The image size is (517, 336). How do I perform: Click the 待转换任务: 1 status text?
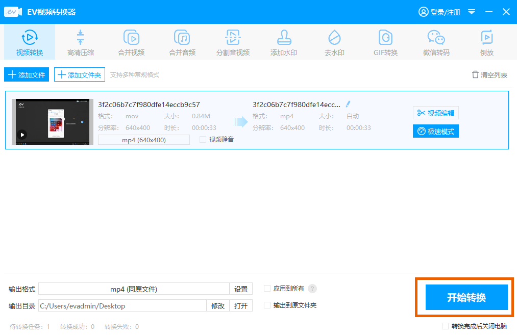tap(30, 326)
